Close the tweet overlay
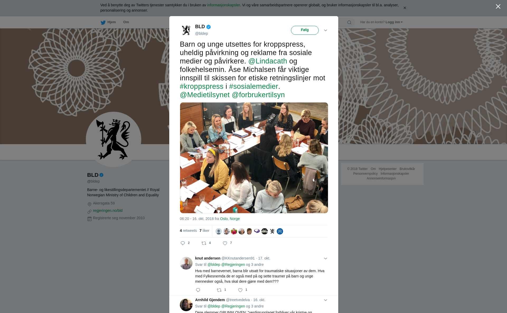This screenshot has width=507, height=313. tap(498, 7)
